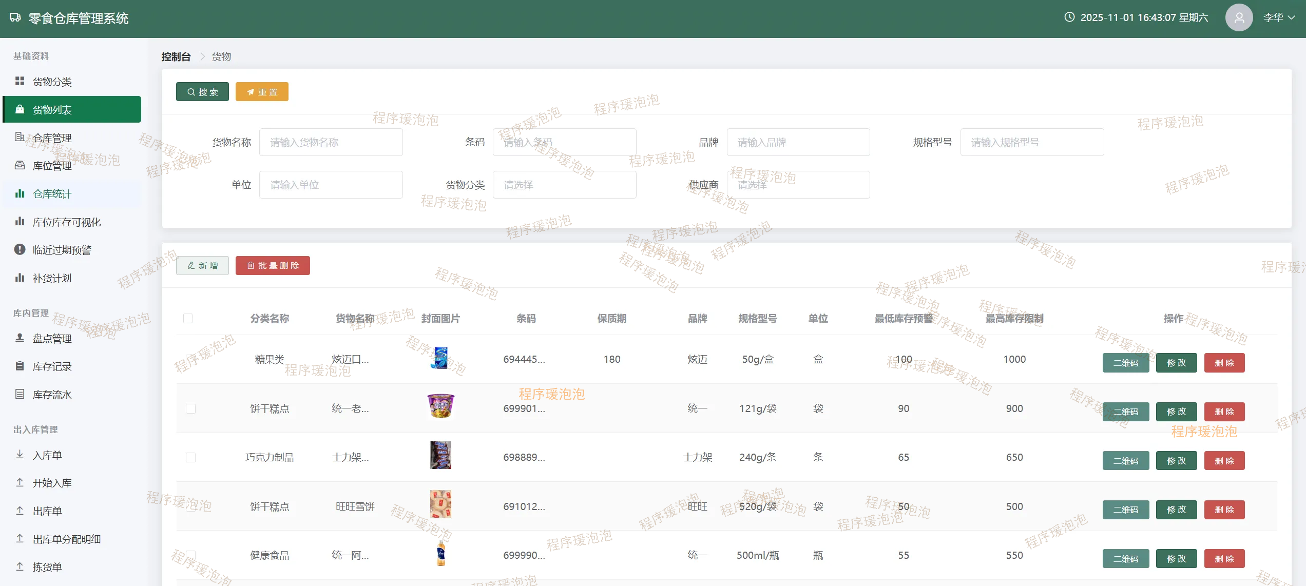This screenshot has height=586, width=1306.
Task: Click the 临近过期预警 exclamation icon
Action: click(20, 249)
